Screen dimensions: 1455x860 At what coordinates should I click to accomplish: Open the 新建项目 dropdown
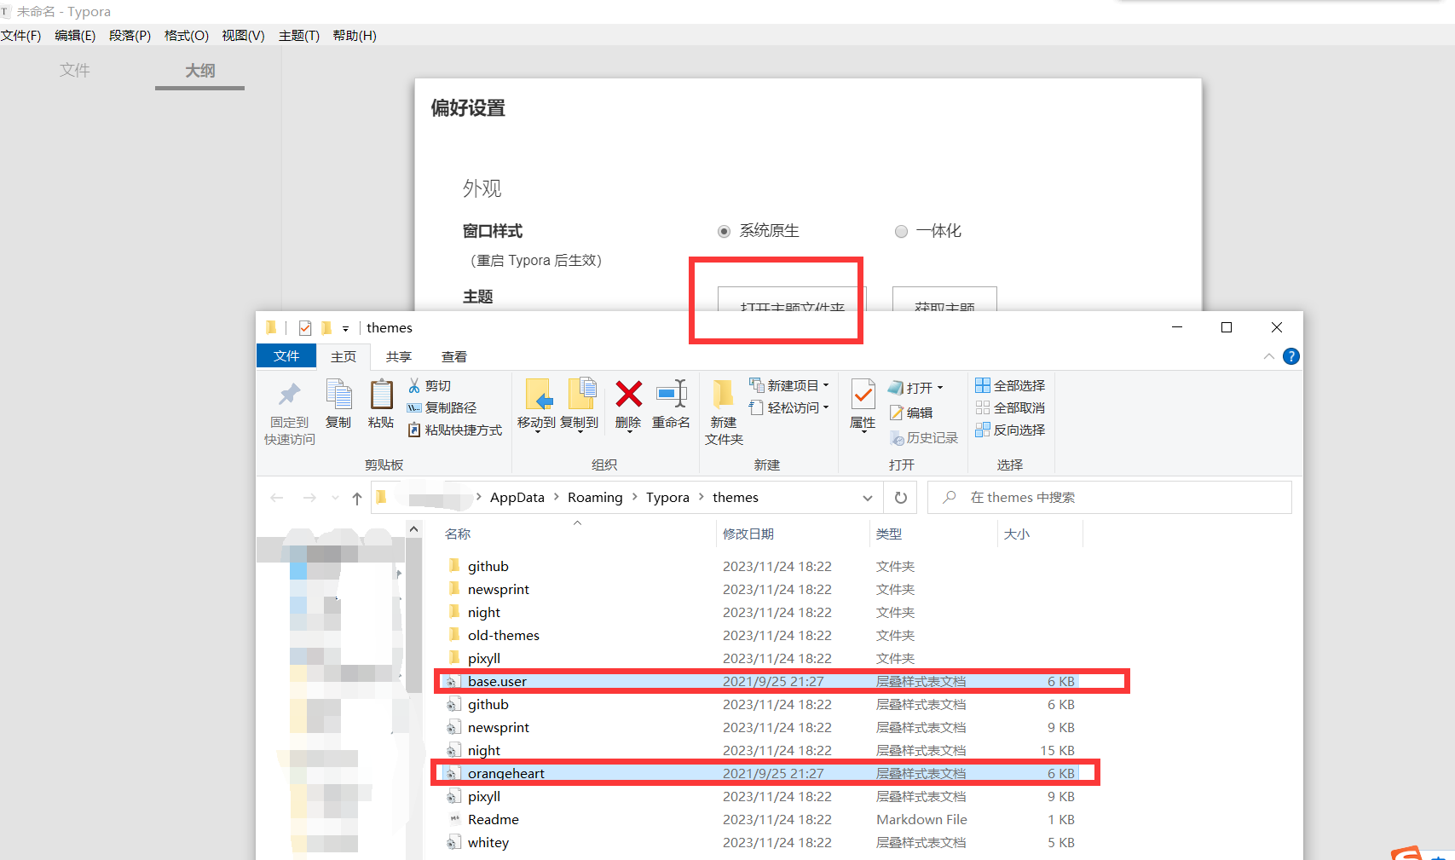click(789, 386)
